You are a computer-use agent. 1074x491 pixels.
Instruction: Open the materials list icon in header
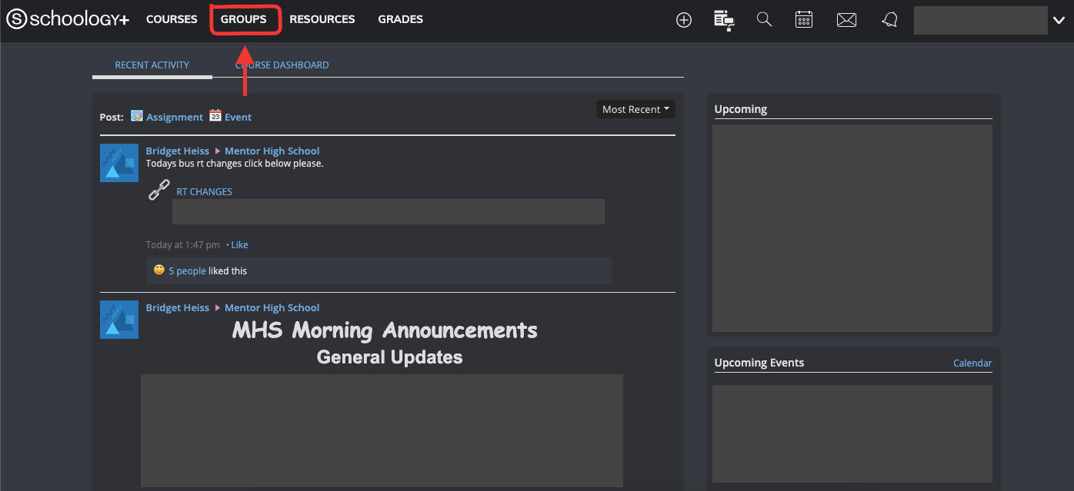click(723, 20)
